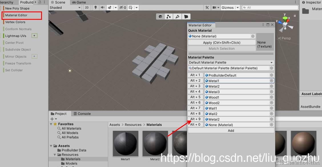This screenshot has width=322, height=167.
Task: Open the grid settings dropdown arrow
Action: pyautogui.click(x=136, y=8)
